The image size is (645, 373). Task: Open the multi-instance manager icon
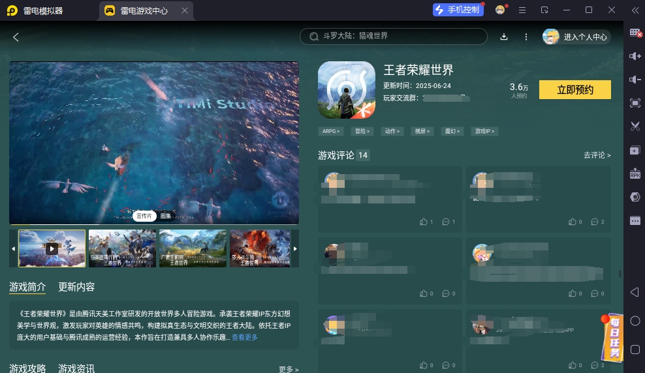[x=635, y=151]
